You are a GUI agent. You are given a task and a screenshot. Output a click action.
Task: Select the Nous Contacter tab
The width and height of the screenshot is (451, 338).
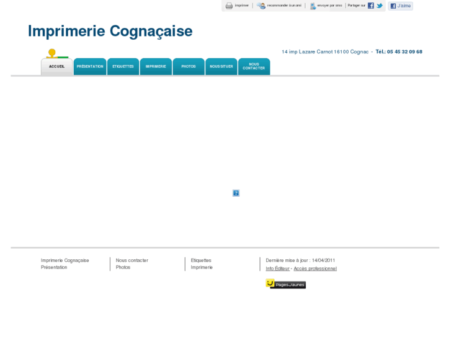coord(254,66)
